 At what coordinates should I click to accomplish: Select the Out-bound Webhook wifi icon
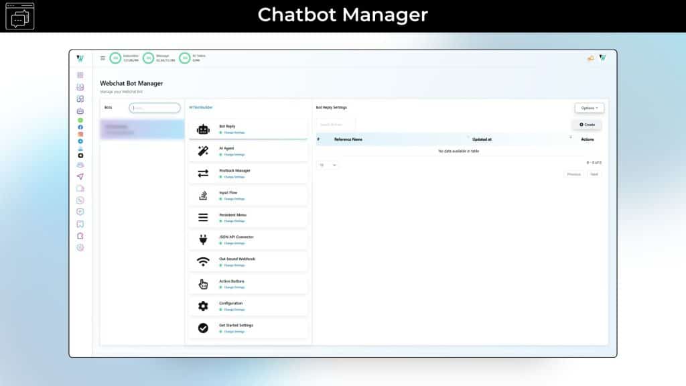203,261
